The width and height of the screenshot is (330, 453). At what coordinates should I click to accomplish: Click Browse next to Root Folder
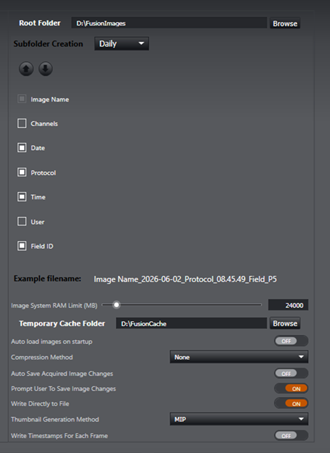click(285, 24)
